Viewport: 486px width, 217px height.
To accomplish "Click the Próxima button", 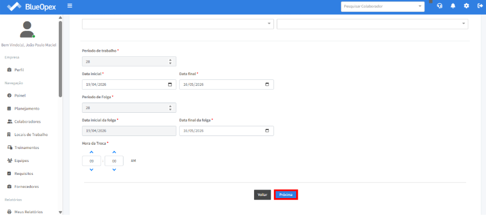I will (286, 195).
